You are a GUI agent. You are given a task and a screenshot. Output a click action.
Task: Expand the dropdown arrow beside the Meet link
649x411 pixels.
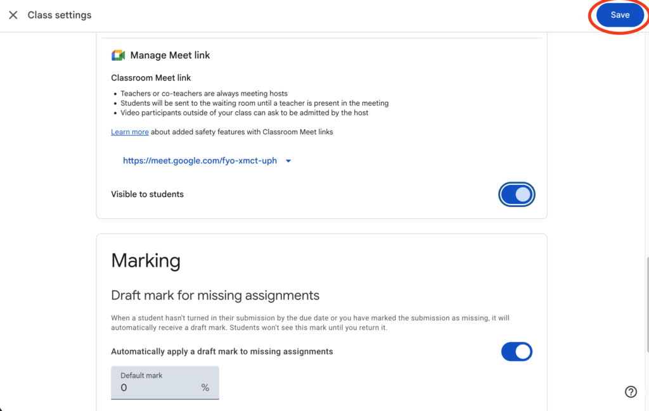coord(288,161)
